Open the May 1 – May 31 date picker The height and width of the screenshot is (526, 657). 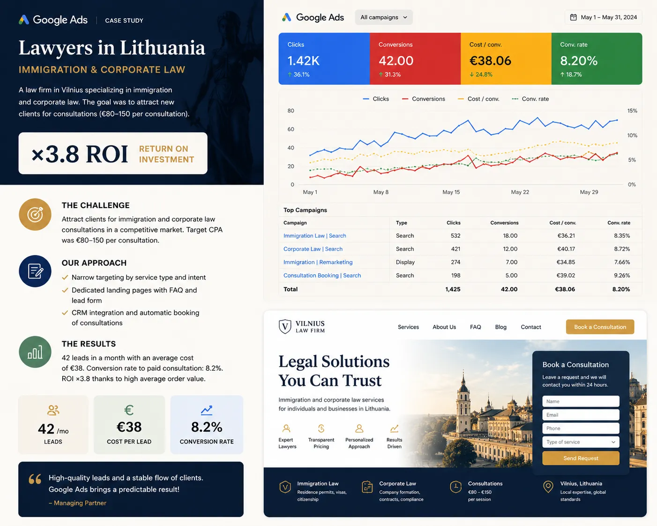click(x=604, y=17)
